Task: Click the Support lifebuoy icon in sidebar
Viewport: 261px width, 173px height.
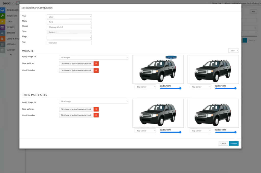Action: 2,50
